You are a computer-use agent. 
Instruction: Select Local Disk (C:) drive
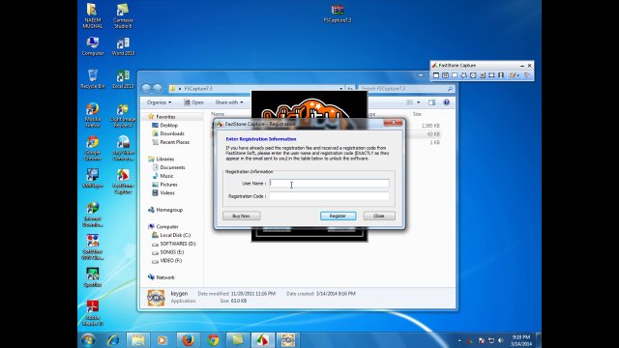coord(175,235)
